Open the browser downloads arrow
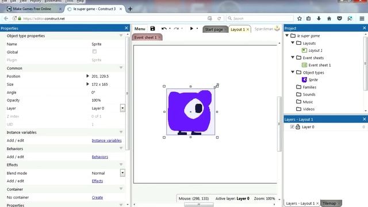Viewport: 368px width, 207px height. pyautogui.click(x=319, y=18)
